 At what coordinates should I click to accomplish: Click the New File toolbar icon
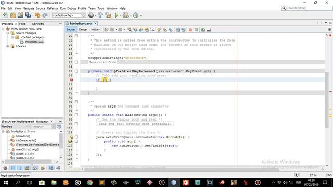click(6, 15)
